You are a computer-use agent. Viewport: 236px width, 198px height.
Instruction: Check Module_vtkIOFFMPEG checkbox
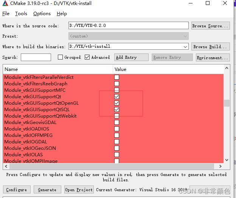point(116,135)
